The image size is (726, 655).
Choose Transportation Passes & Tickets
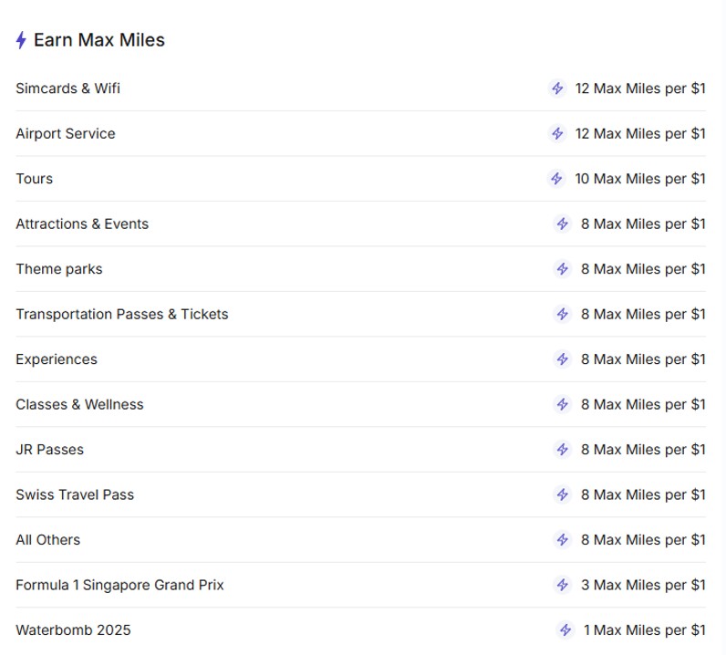pos(122,315)
